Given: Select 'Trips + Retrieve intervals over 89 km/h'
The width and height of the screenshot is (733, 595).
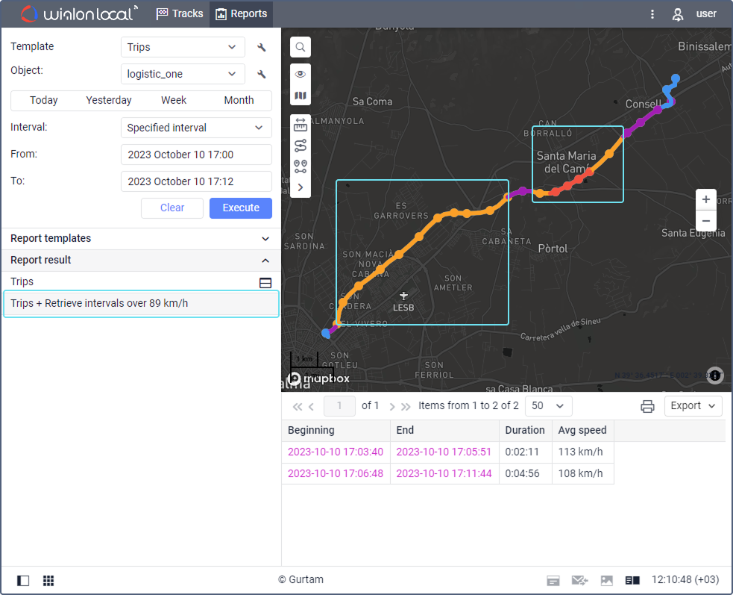Looking at the screenshot, I should (141, 303).
